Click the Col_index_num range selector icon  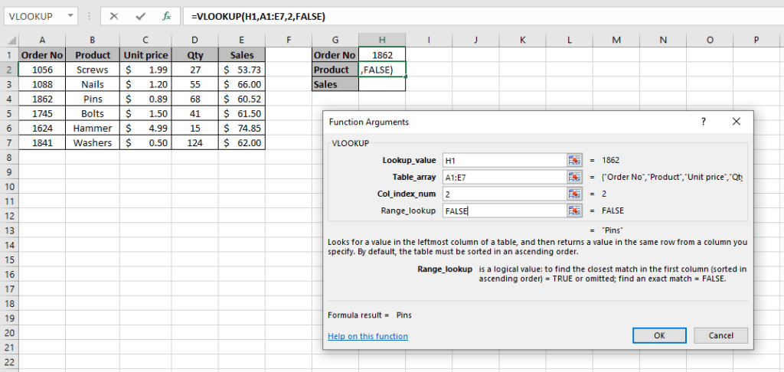click(574, 194)
